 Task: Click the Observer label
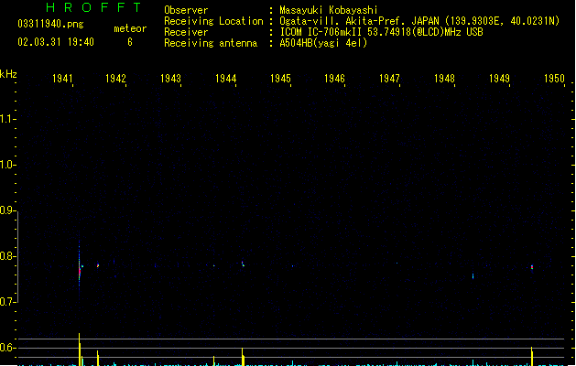pos(186,10)
